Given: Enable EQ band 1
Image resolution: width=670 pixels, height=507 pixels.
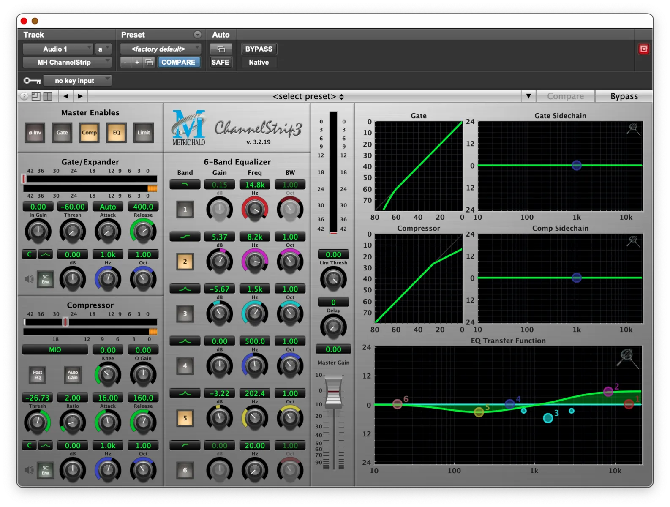Looking at the screenshot, I should 185,209.
